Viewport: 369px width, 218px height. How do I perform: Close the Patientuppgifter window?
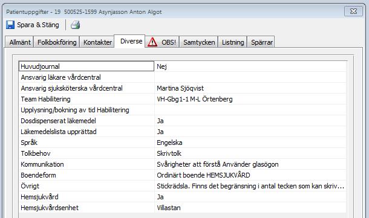click(353, 11)
